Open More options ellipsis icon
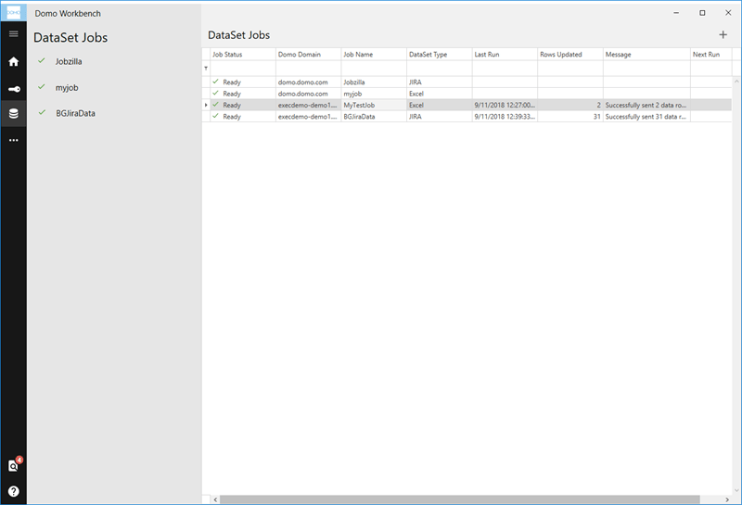 click(14, 140)
